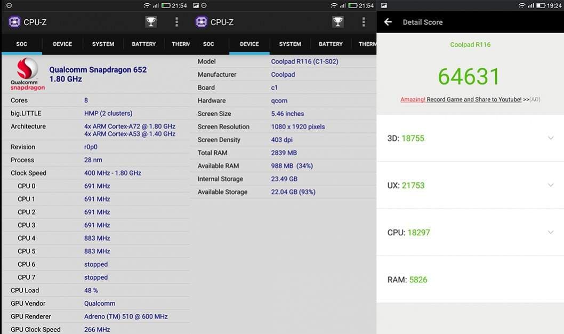Image resolution: width=564 pixels, height=334 pixels.
Task: Tap CPU 0 row
Action: pyautogui.click(x=95, y=186)
